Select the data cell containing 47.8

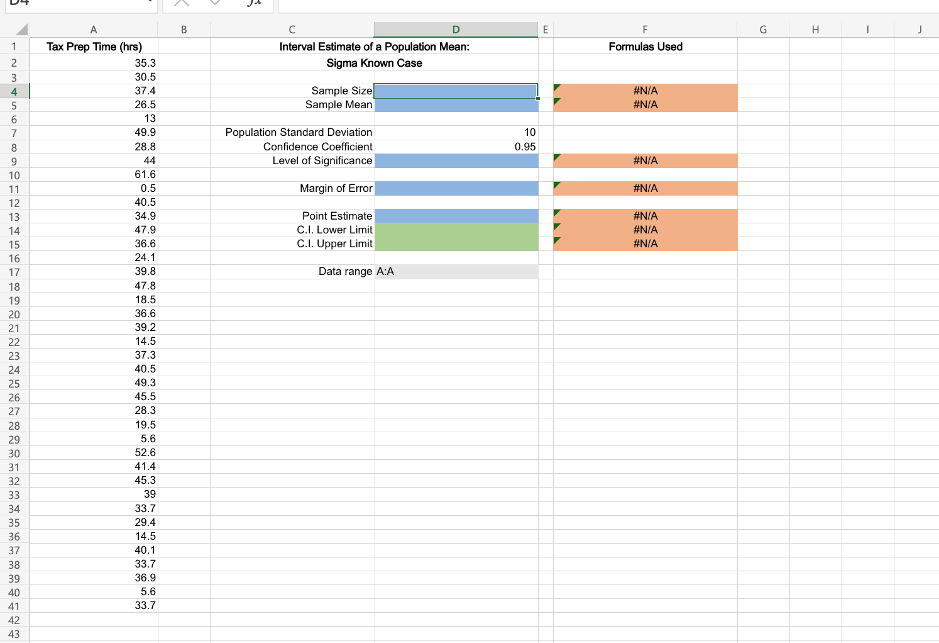coord(94,286)
